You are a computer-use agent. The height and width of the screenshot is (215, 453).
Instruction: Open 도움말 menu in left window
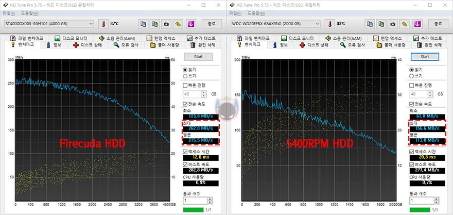[29, 13]
